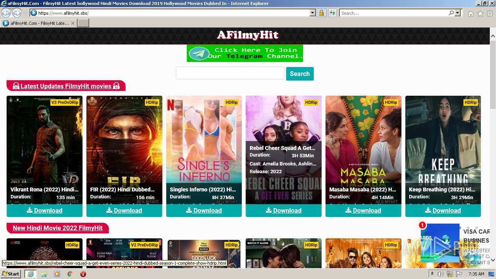Click the address bar URL field
The image size is (496, 279).
[x=173, y=13]
